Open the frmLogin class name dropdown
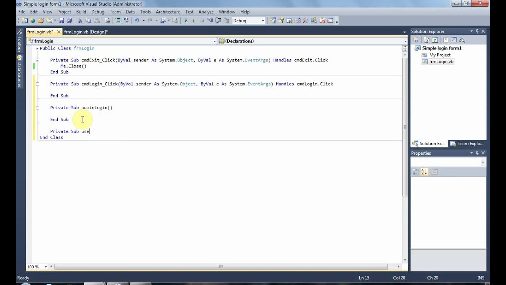The height and width of the screenshot is (285, 506). (215, 41)
